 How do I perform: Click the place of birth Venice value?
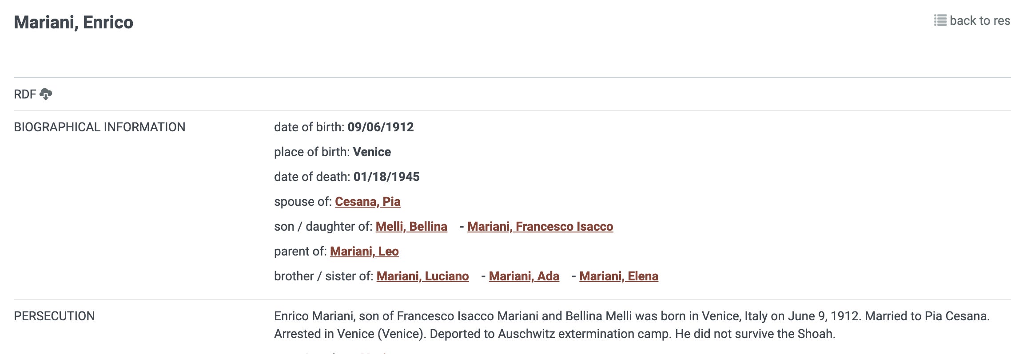point(372,152)
